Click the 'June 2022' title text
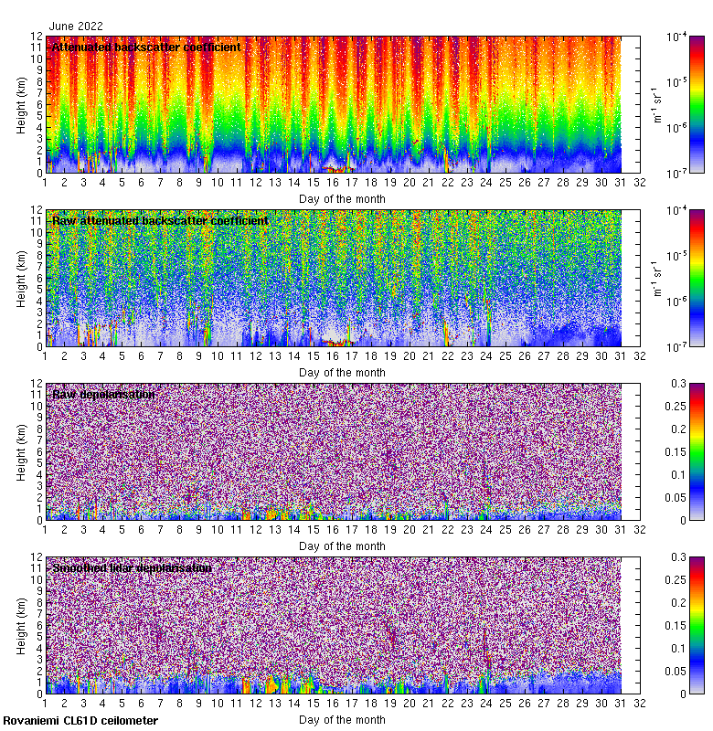 [77, 26]
